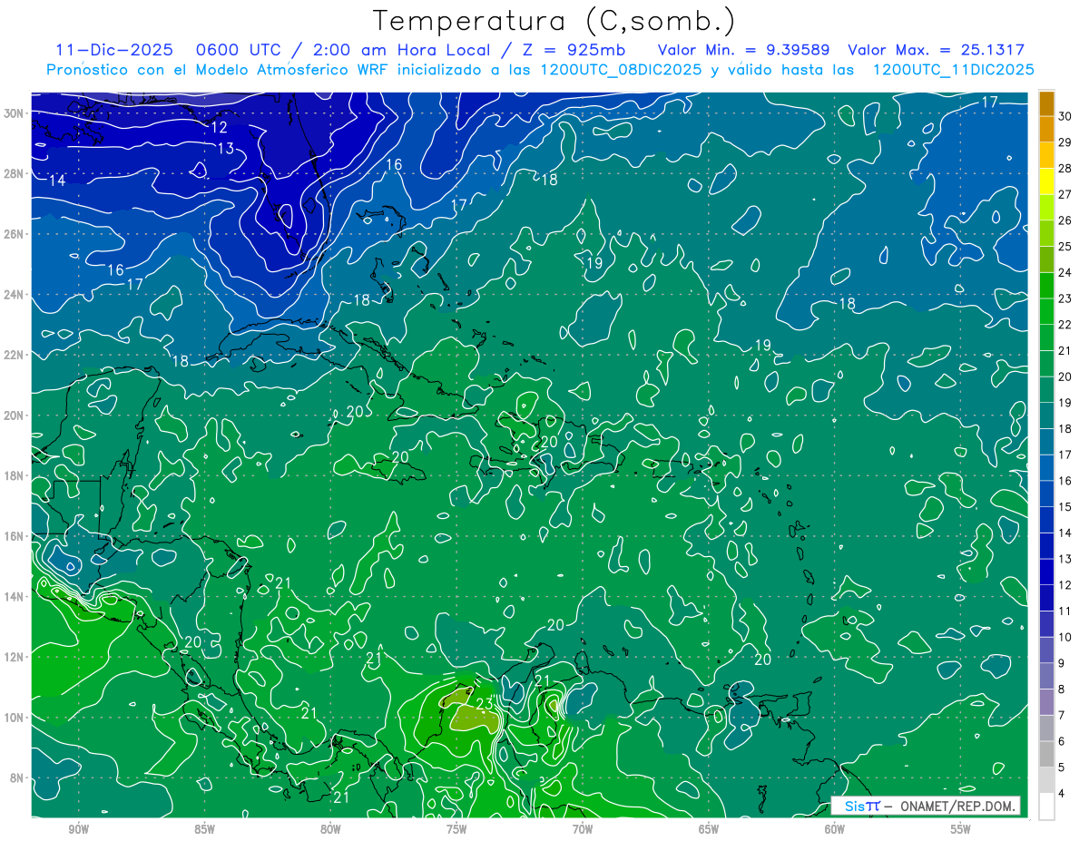
Task: Click the '8N' latitude axis label
Action: point(18,777)
